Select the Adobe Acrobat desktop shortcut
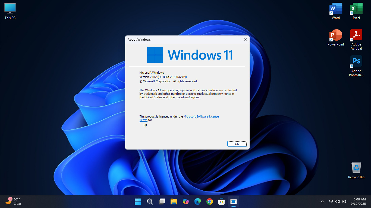The height and width of the screenshot is (208, 371). point(356,40)
